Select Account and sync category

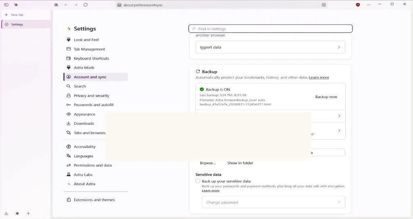(x=96, y=77)
